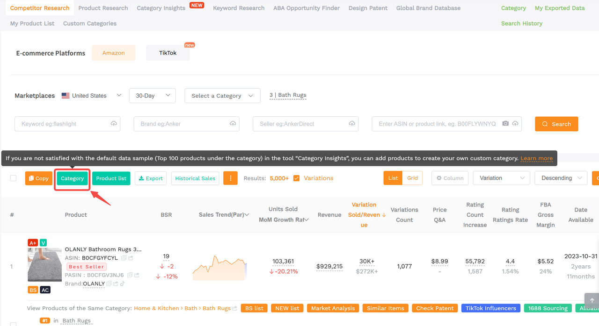Viewport: 599px width, 326px height.
Task: Open United States marketplace dropdown
Action: click(92, 95)
